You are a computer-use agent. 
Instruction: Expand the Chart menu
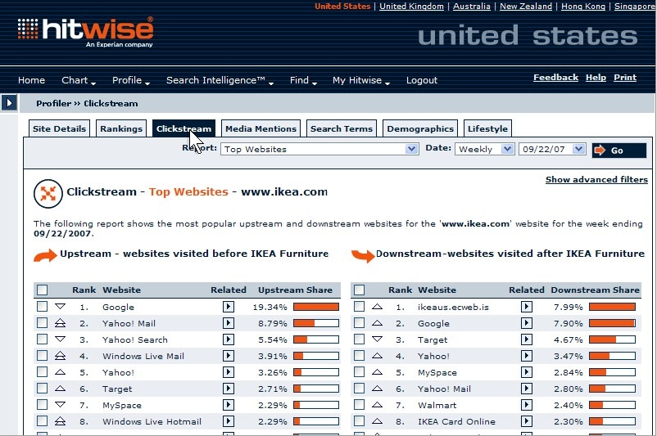coord(79,80)
